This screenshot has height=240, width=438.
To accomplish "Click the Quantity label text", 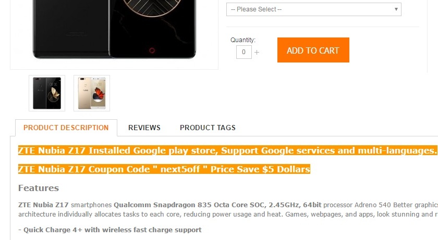I will pos(243,40).
